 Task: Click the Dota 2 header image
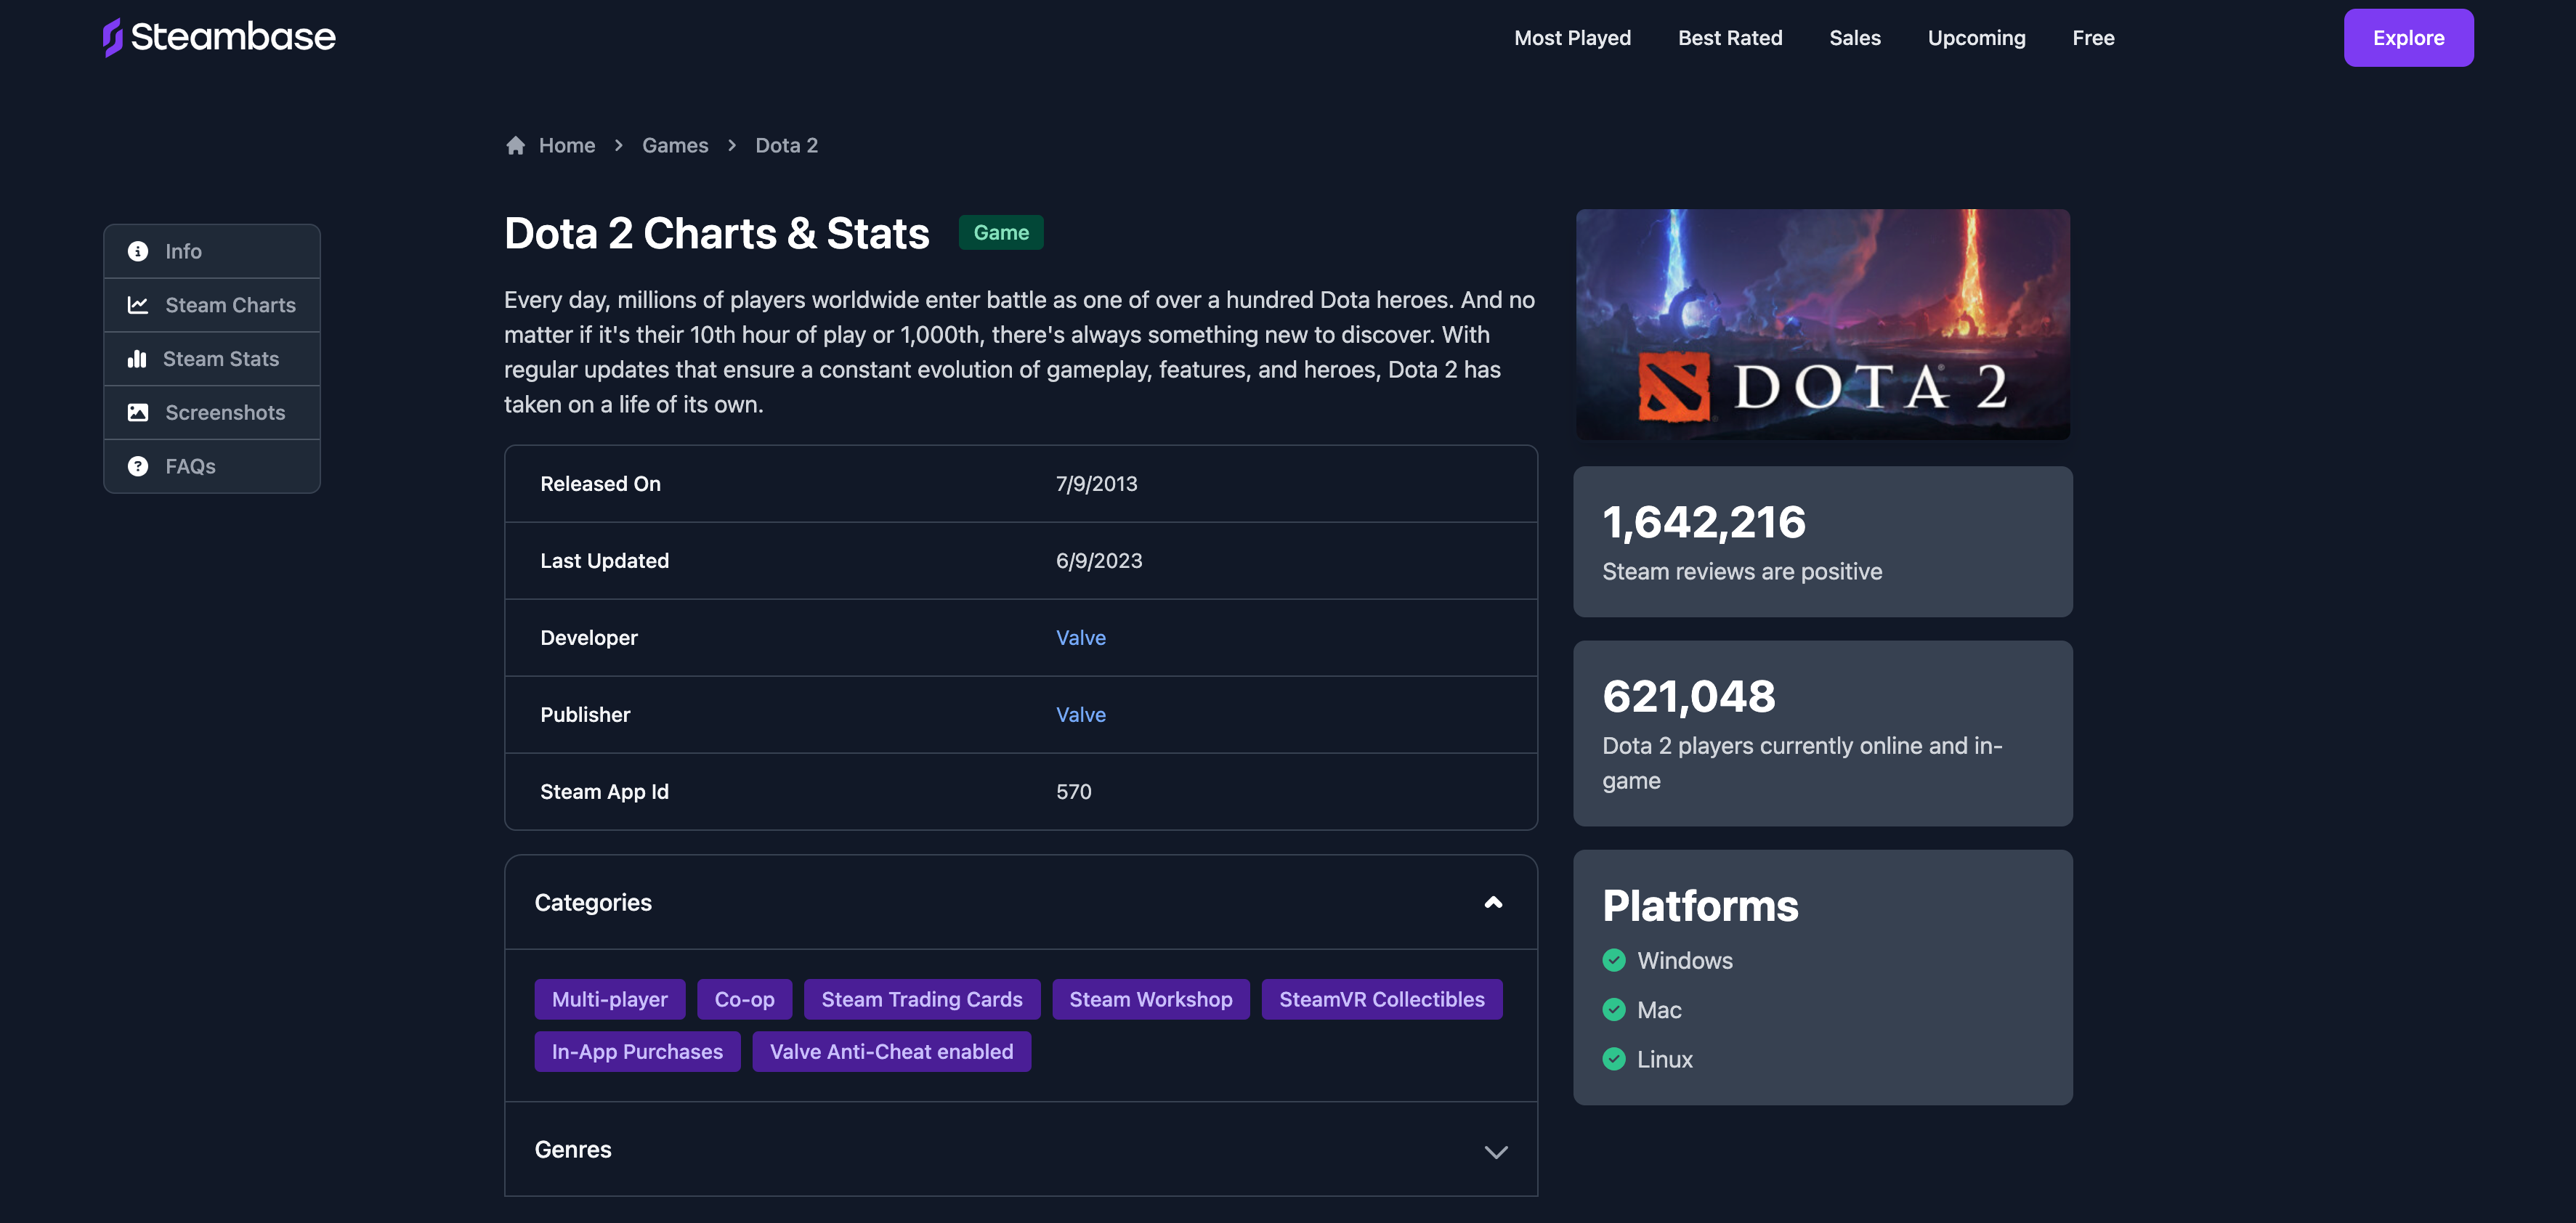[1822, 324]
